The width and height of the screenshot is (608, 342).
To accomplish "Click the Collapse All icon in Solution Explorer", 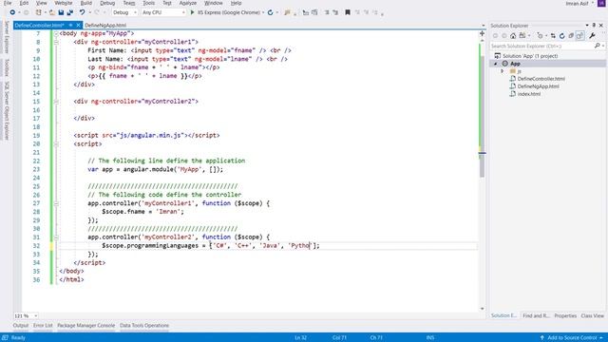I will tap(571, 36).
